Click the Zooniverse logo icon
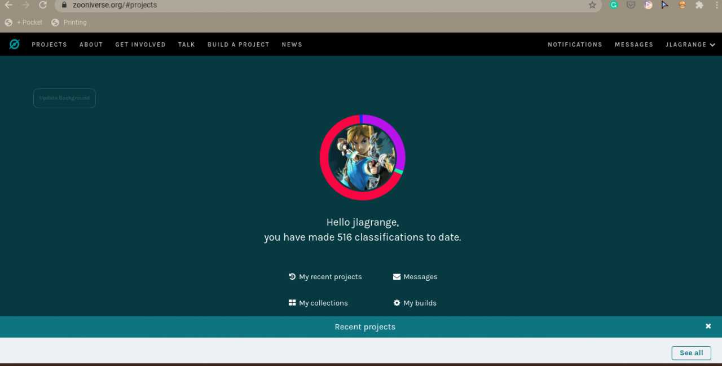This screenshot has height=366, width=722. pyautogui.click(x=14, y=44)
